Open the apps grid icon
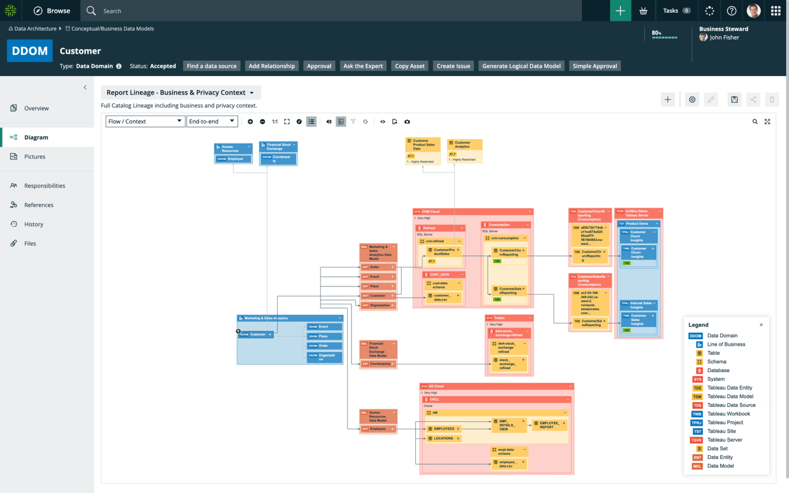The height and width of the screenshot is (493, 789). pyautogui.click(x=775, y=11)
